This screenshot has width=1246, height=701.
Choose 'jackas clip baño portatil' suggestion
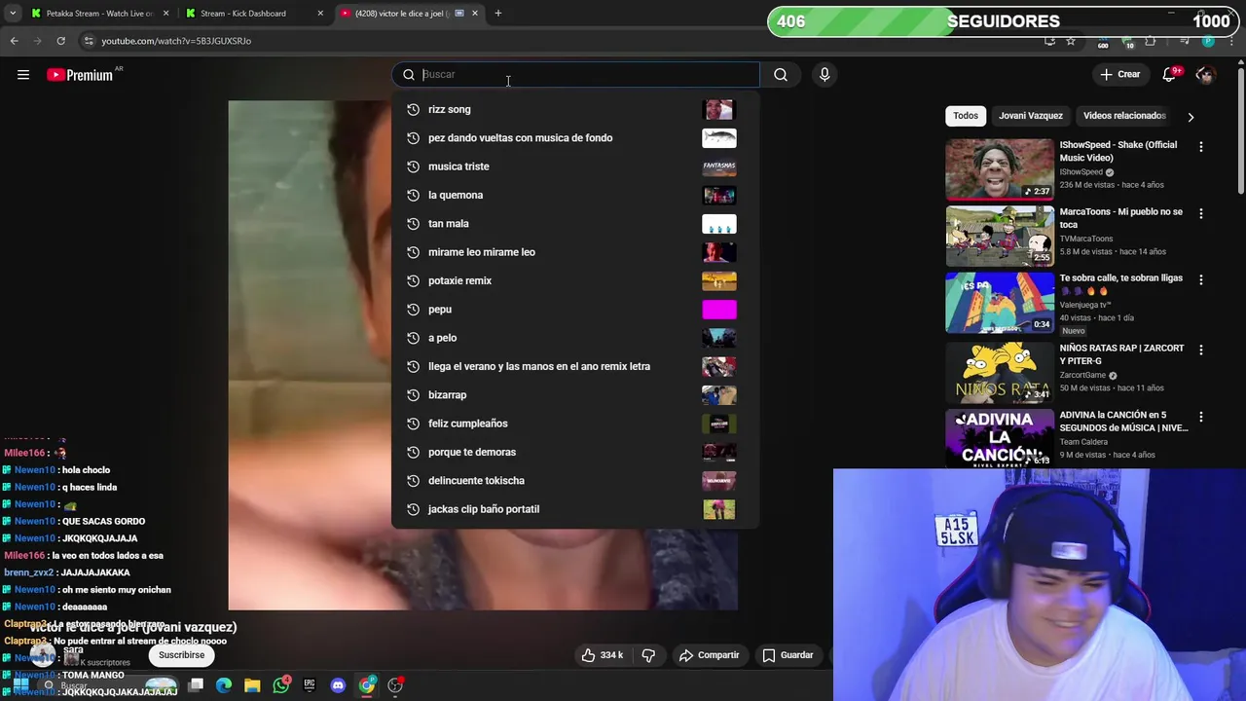click(575, 509)
